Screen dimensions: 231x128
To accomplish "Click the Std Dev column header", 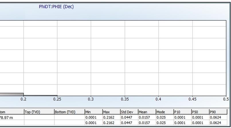I will point(129,112).
